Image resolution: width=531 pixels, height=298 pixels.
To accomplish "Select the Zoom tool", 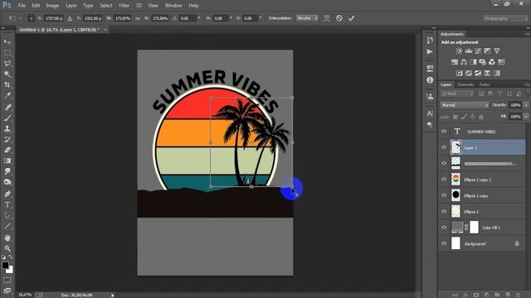I will point(7,248).
